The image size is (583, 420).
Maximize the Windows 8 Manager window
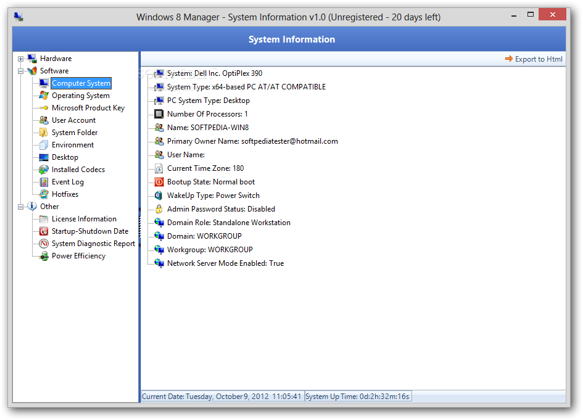click(x=531, y=15)
